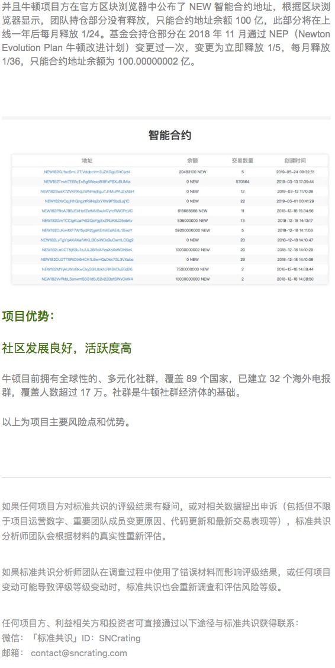Click the contact@sncrating.com email address

tap(79, 653)
